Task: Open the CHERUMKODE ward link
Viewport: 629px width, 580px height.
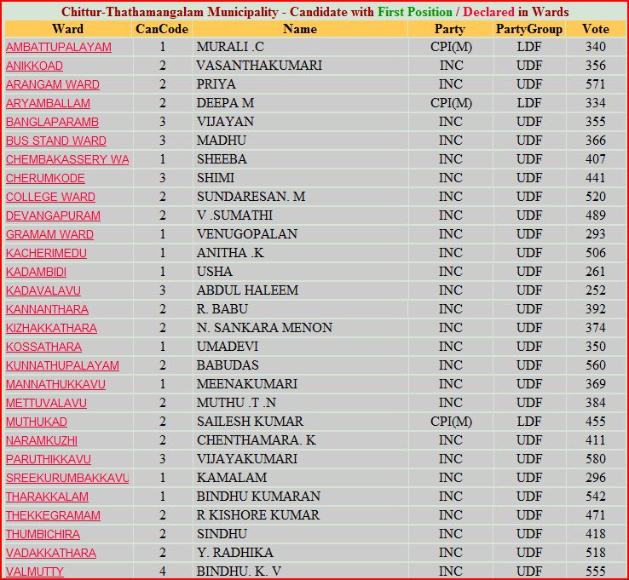Action: tap(45, 178)
